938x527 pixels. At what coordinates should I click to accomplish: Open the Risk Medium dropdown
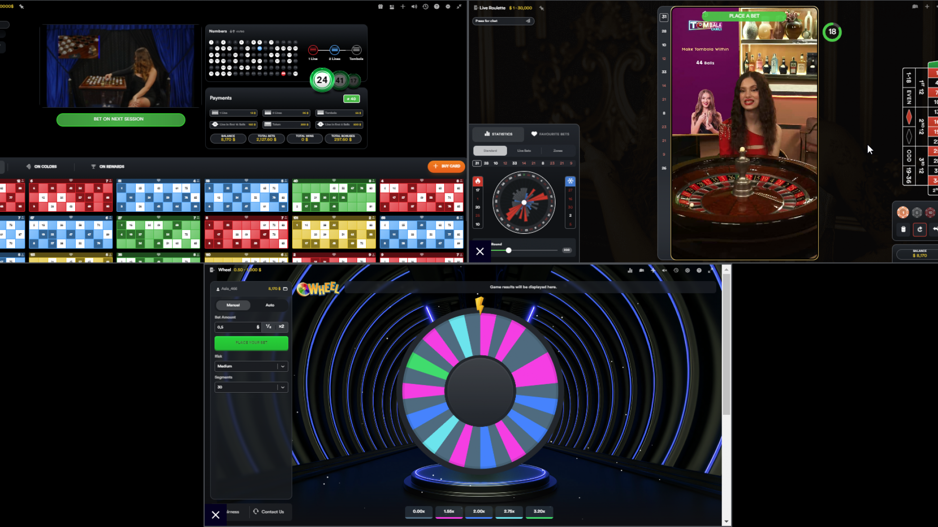point(251,366)
